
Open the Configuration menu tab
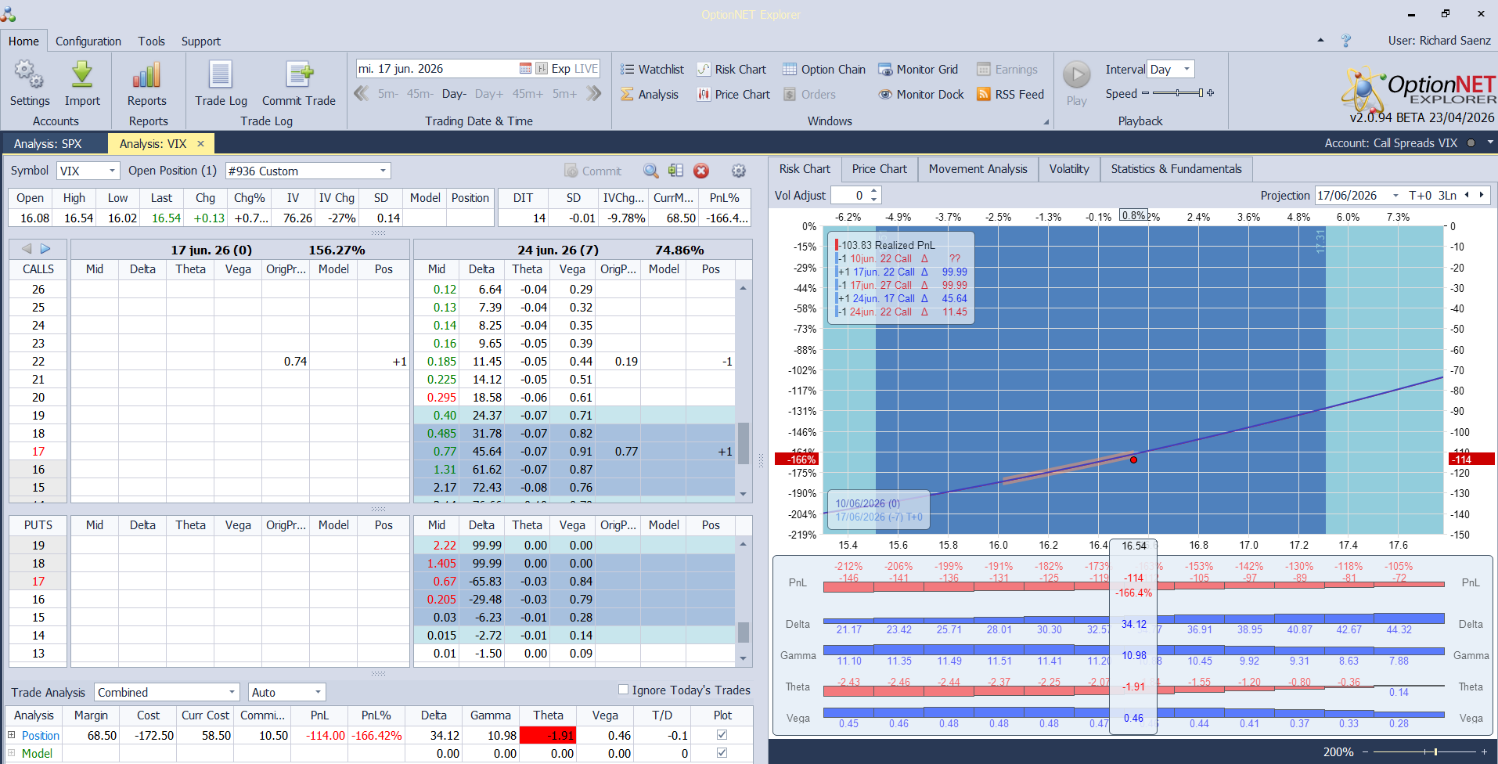[x=88, y=41]
